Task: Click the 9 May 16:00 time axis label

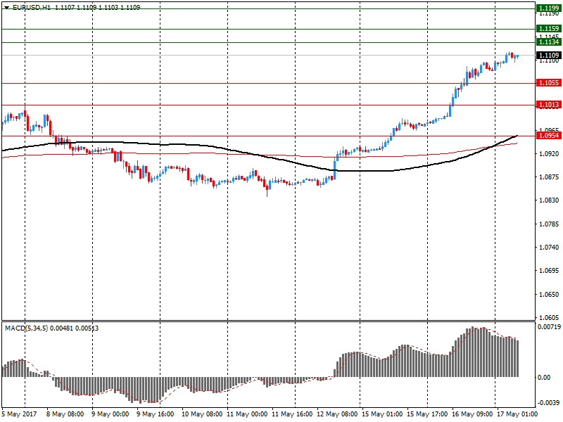Action: tap(155, 414)
